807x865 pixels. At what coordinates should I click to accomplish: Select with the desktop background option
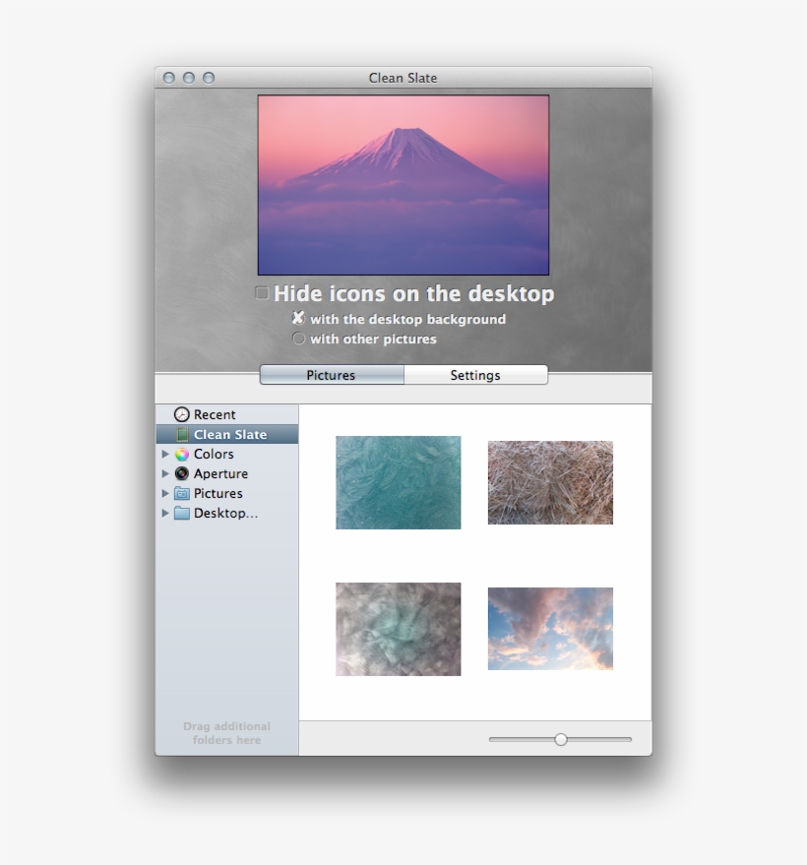(298, 319)
